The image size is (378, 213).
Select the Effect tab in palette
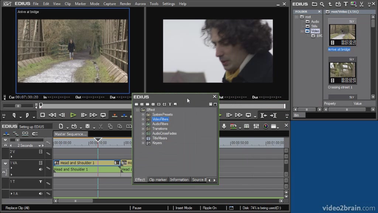[x=140, y=180]
